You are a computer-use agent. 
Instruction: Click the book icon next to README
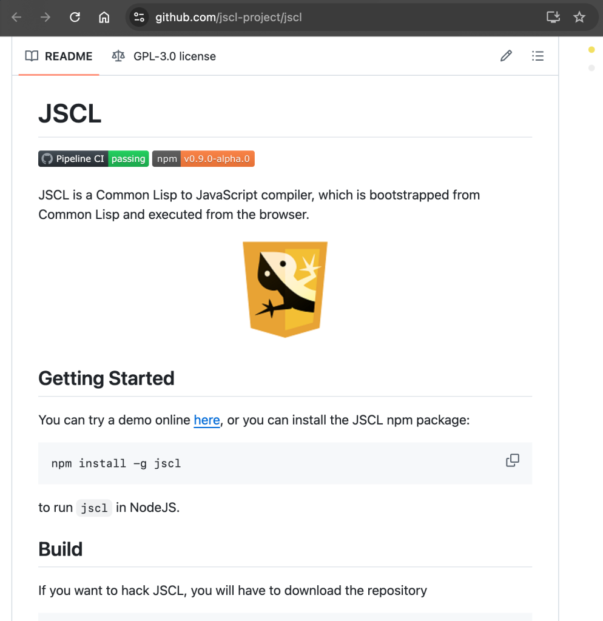tap(31, 56)
